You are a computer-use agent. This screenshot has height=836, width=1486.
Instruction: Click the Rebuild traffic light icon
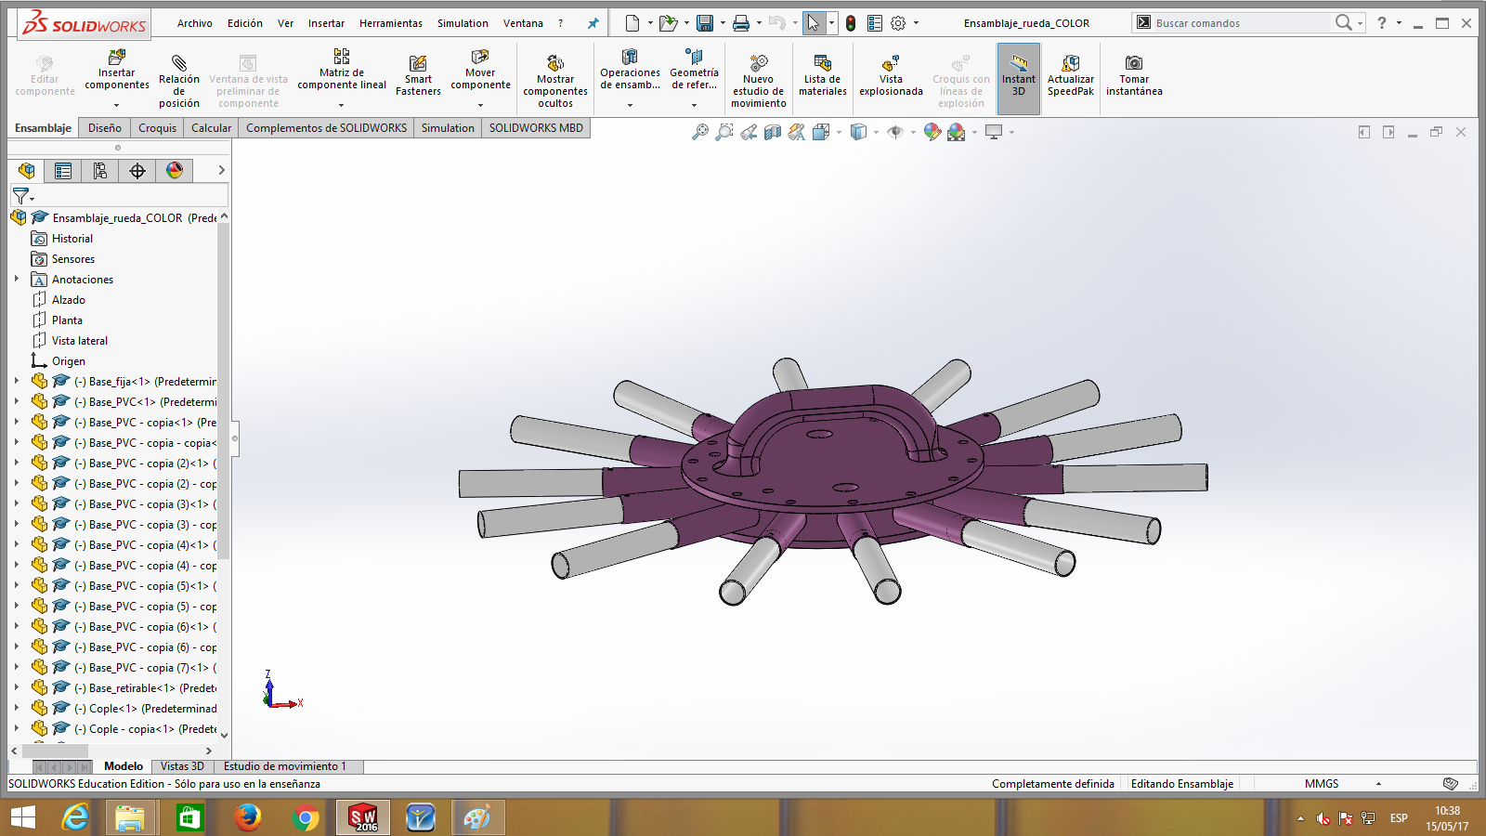coord(851,23)
